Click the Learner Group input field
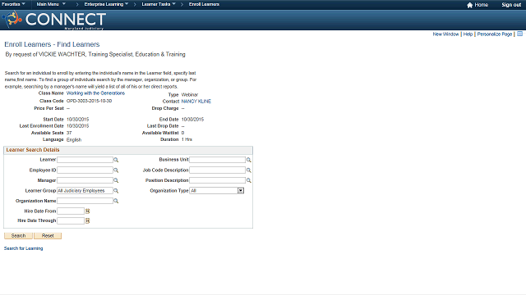526x295 pixels. (x=85, y=191)
